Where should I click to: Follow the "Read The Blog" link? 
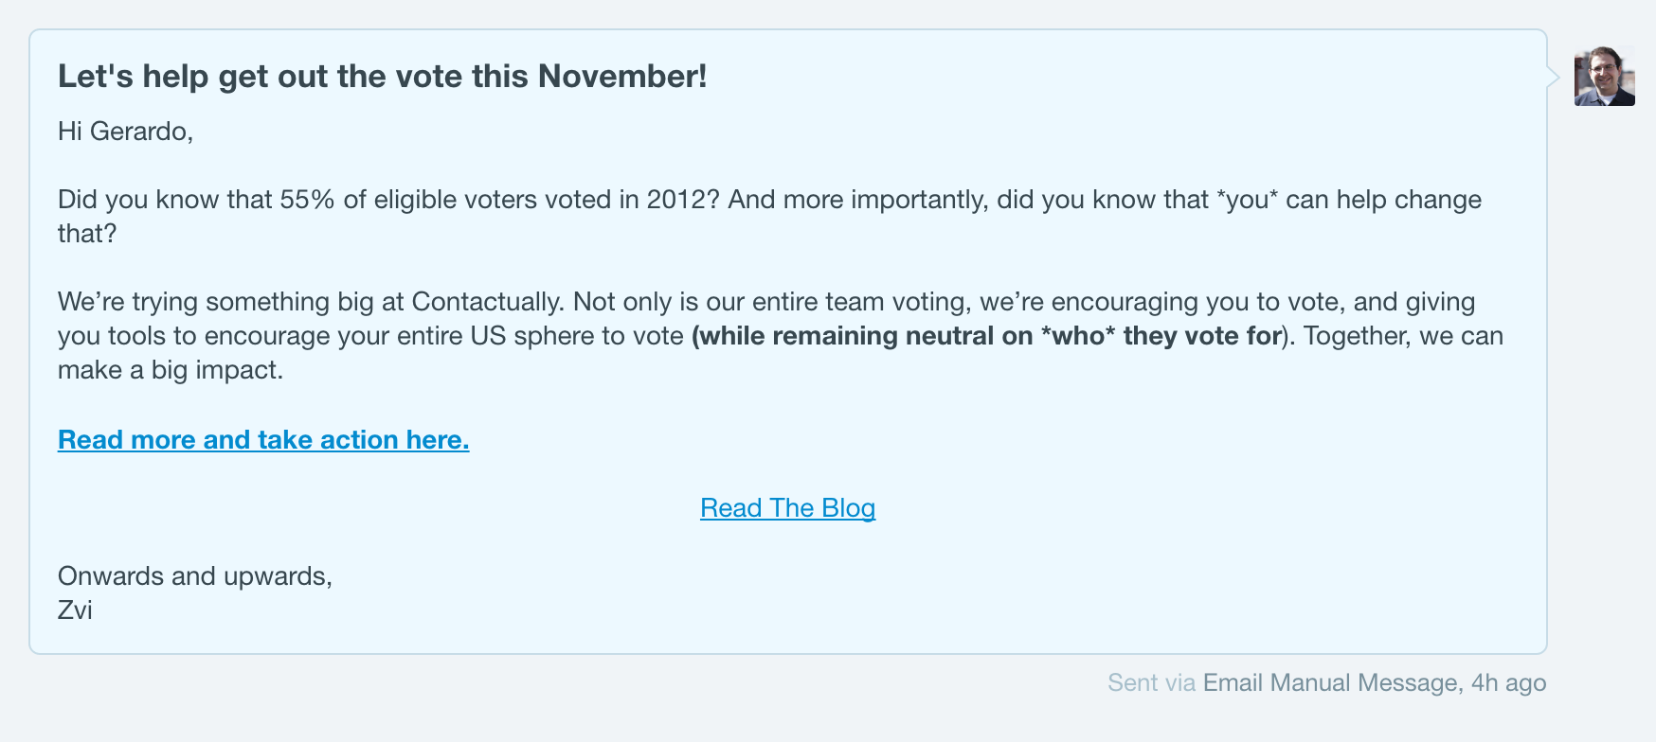[x=787, y=507]
